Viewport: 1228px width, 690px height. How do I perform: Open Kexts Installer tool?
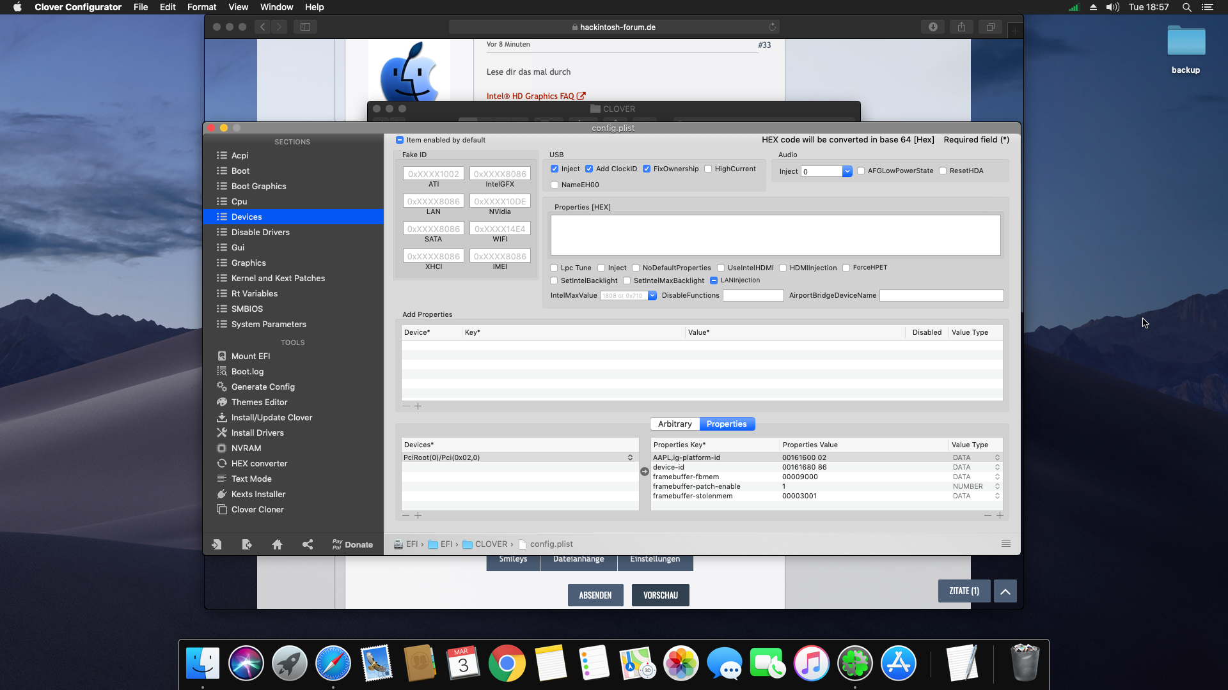258,494
